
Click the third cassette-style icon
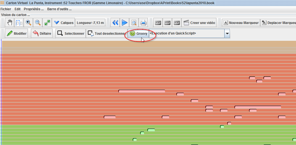tap(177, 23)
